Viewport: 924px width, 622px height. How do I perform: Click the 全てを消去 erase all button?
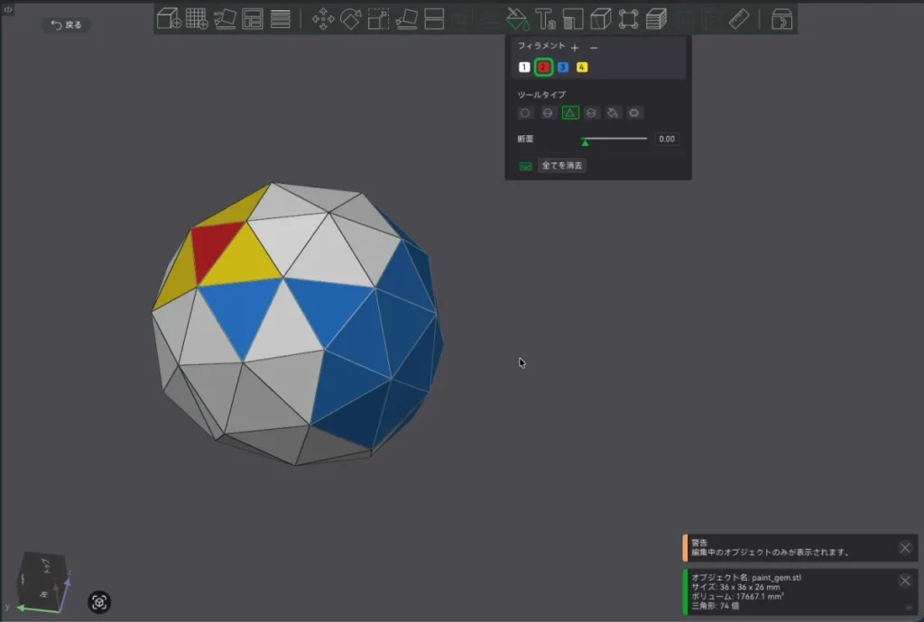coord(561,165)
